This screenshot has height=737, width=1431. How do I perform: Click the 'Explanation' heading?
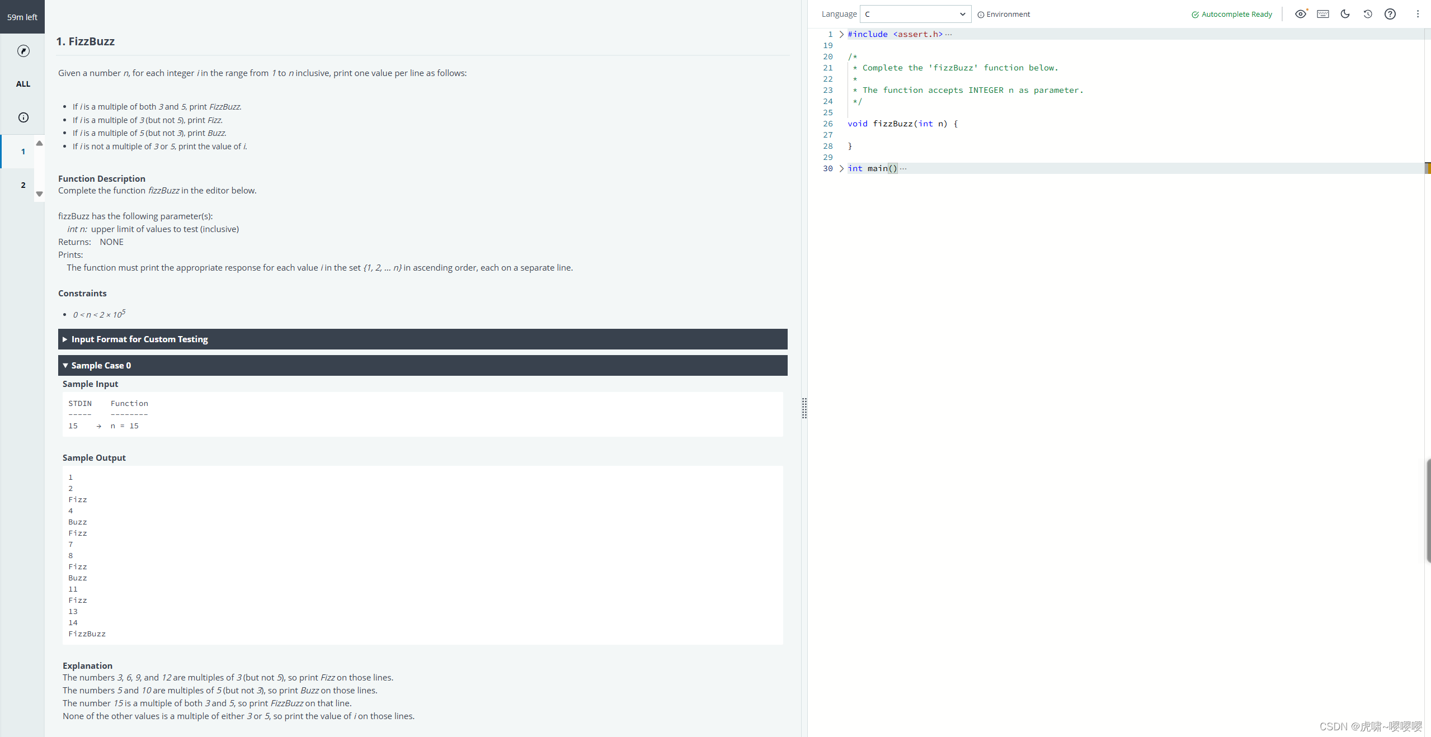click(87, 665)
